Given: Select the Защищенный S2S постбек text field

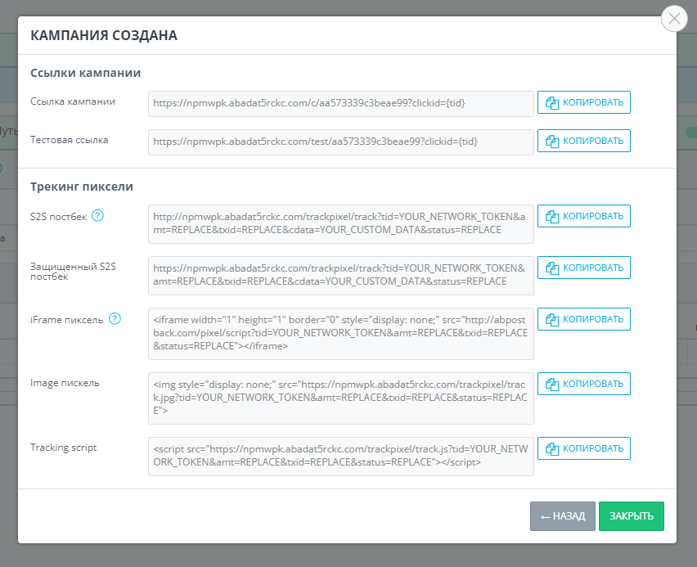Looking at the screenshot, I should 340,275.
